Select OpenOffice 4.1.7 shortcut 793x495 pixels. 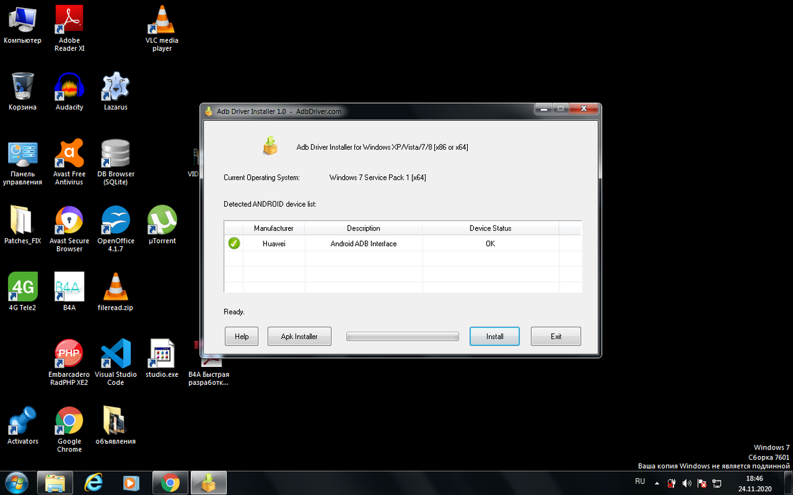tap(116, 229)
